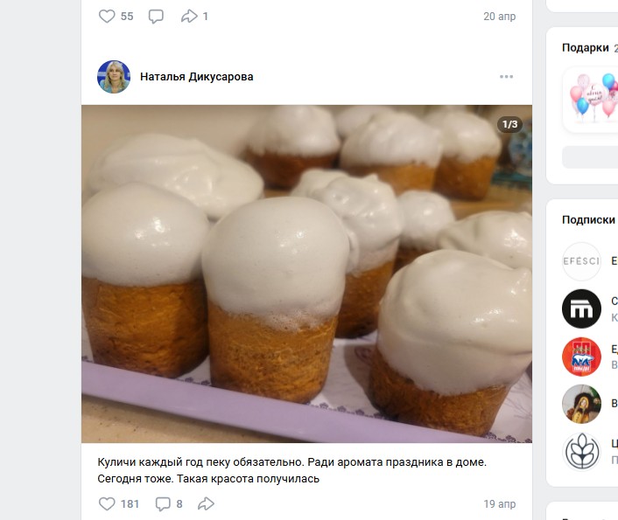
Task: Open the author's profile by her name
Action: (x=197, y=77)
